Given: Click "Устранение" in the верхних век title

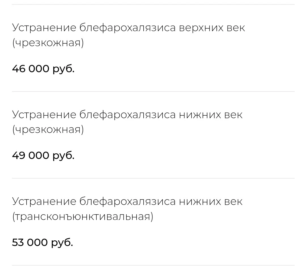Looking at the screenshot, I should coord(44,28).
